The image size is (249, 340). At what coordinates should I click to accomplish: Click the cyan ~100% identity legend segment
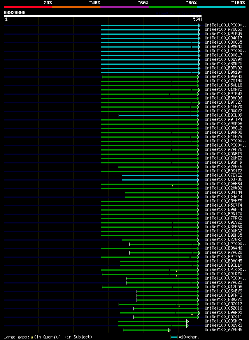221,7
